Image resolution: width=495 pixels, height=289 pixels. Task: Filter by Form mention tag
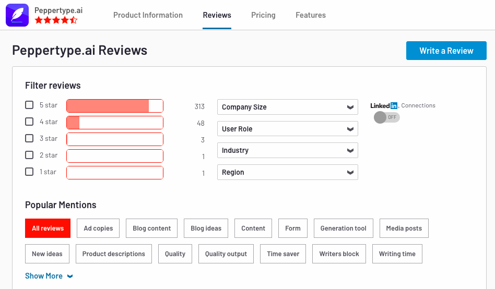pos(292,228)
